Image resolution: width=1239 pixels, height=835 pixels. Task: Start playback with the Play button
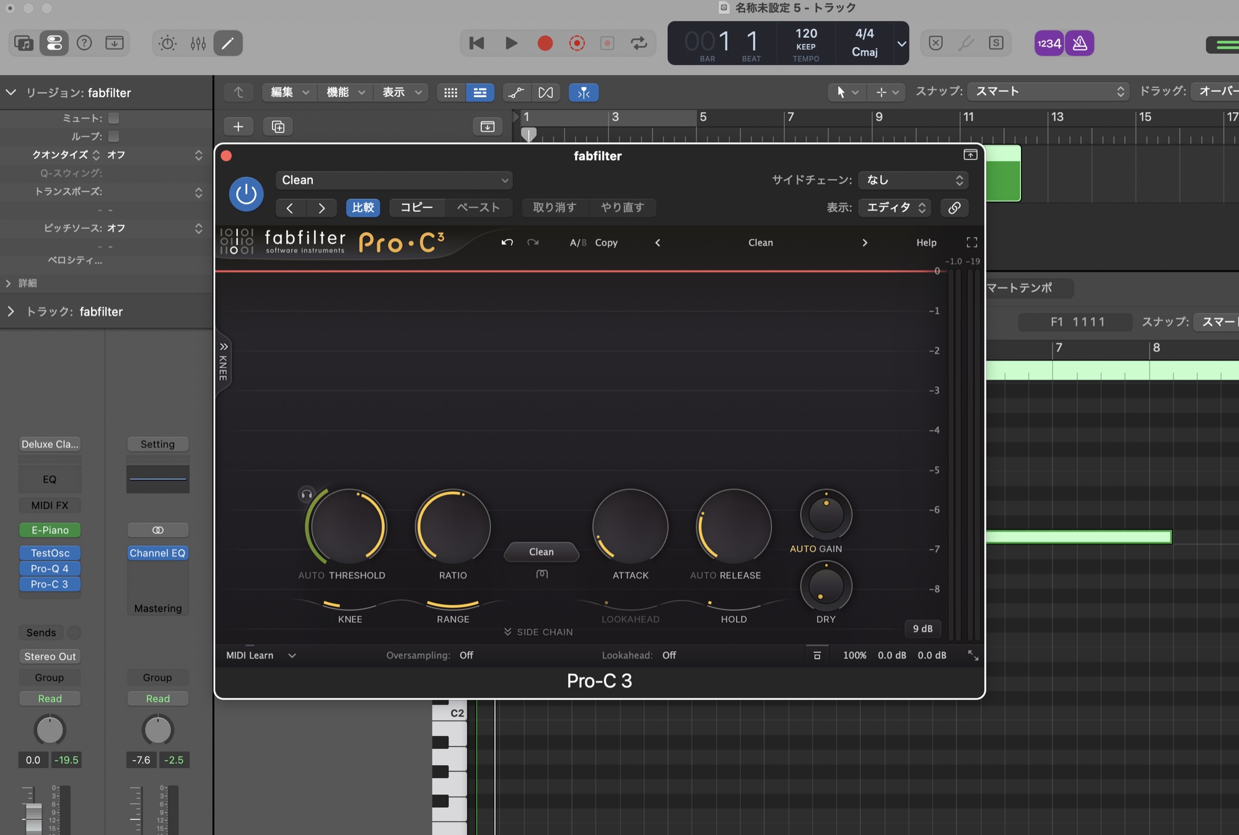[511, 43]
